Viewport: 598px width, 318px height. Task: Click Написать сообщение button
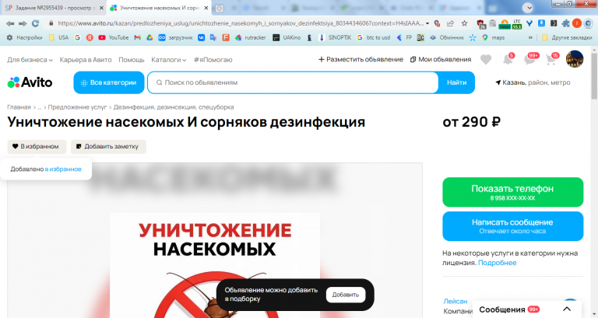(512, 226)
